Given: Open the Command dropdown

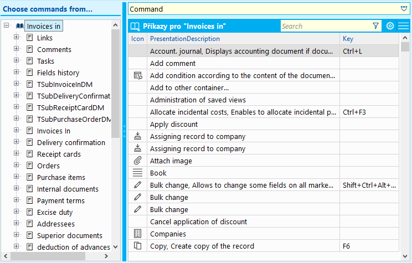Looking at the screenshot, I should click(x=403, y=9).
